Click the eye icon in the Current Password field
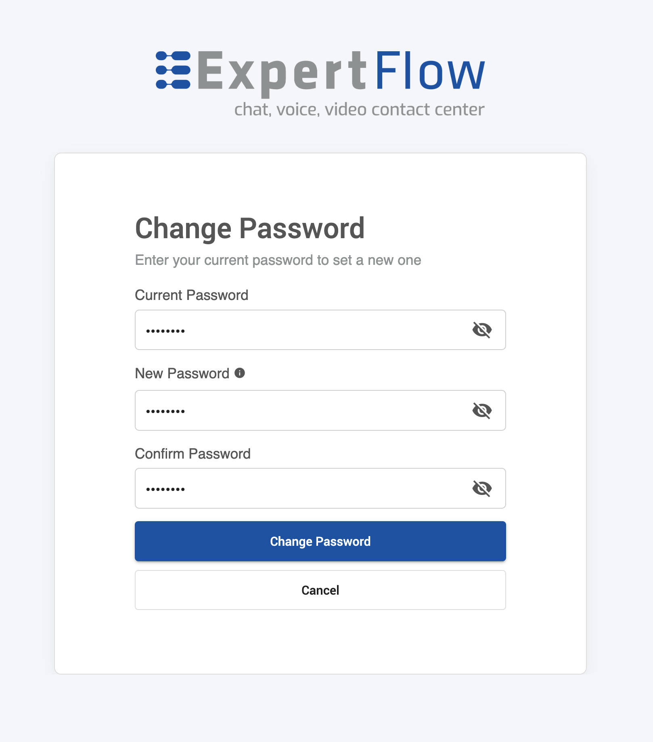The image size is (653, 742). pos(481,330)
